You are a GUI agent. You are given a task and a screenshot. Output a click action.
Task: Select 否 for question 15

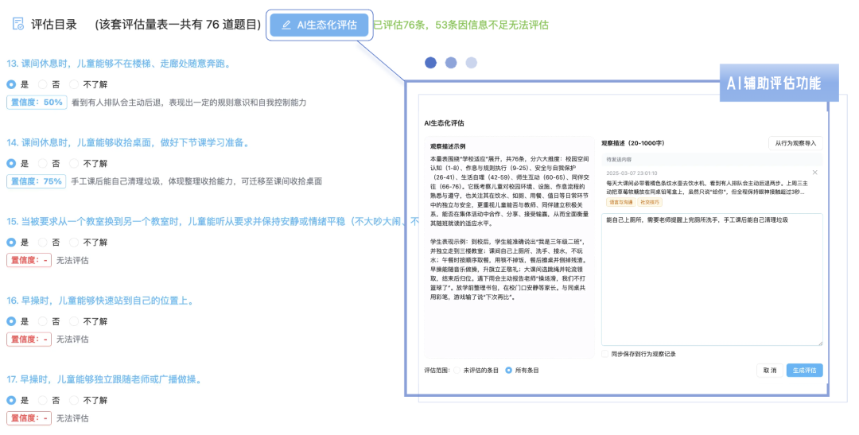42,243
